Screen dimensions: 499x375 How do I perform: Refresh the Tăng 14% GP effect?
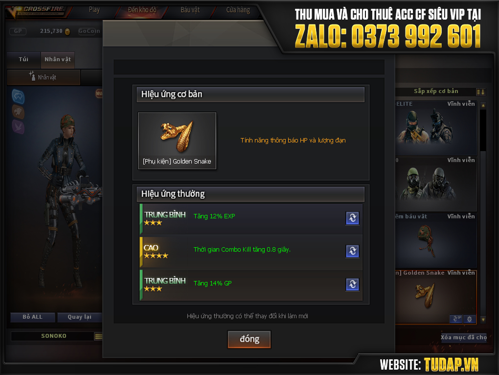(352, 284)
